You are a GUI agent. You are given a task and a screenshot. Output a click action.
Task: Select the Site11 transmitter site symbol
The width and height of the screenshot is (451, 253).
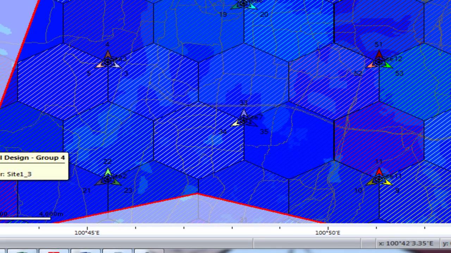379,180
